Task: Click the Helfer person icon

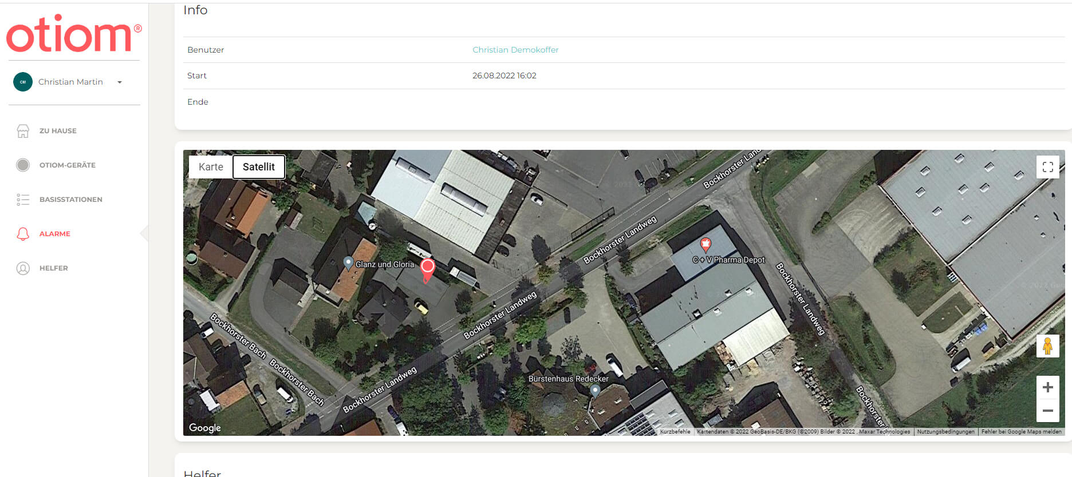Action: (23, 268)
